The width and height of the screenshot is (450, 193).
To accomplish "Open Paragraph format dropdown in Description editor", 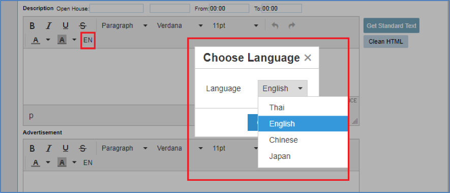I will coord(125,26).
